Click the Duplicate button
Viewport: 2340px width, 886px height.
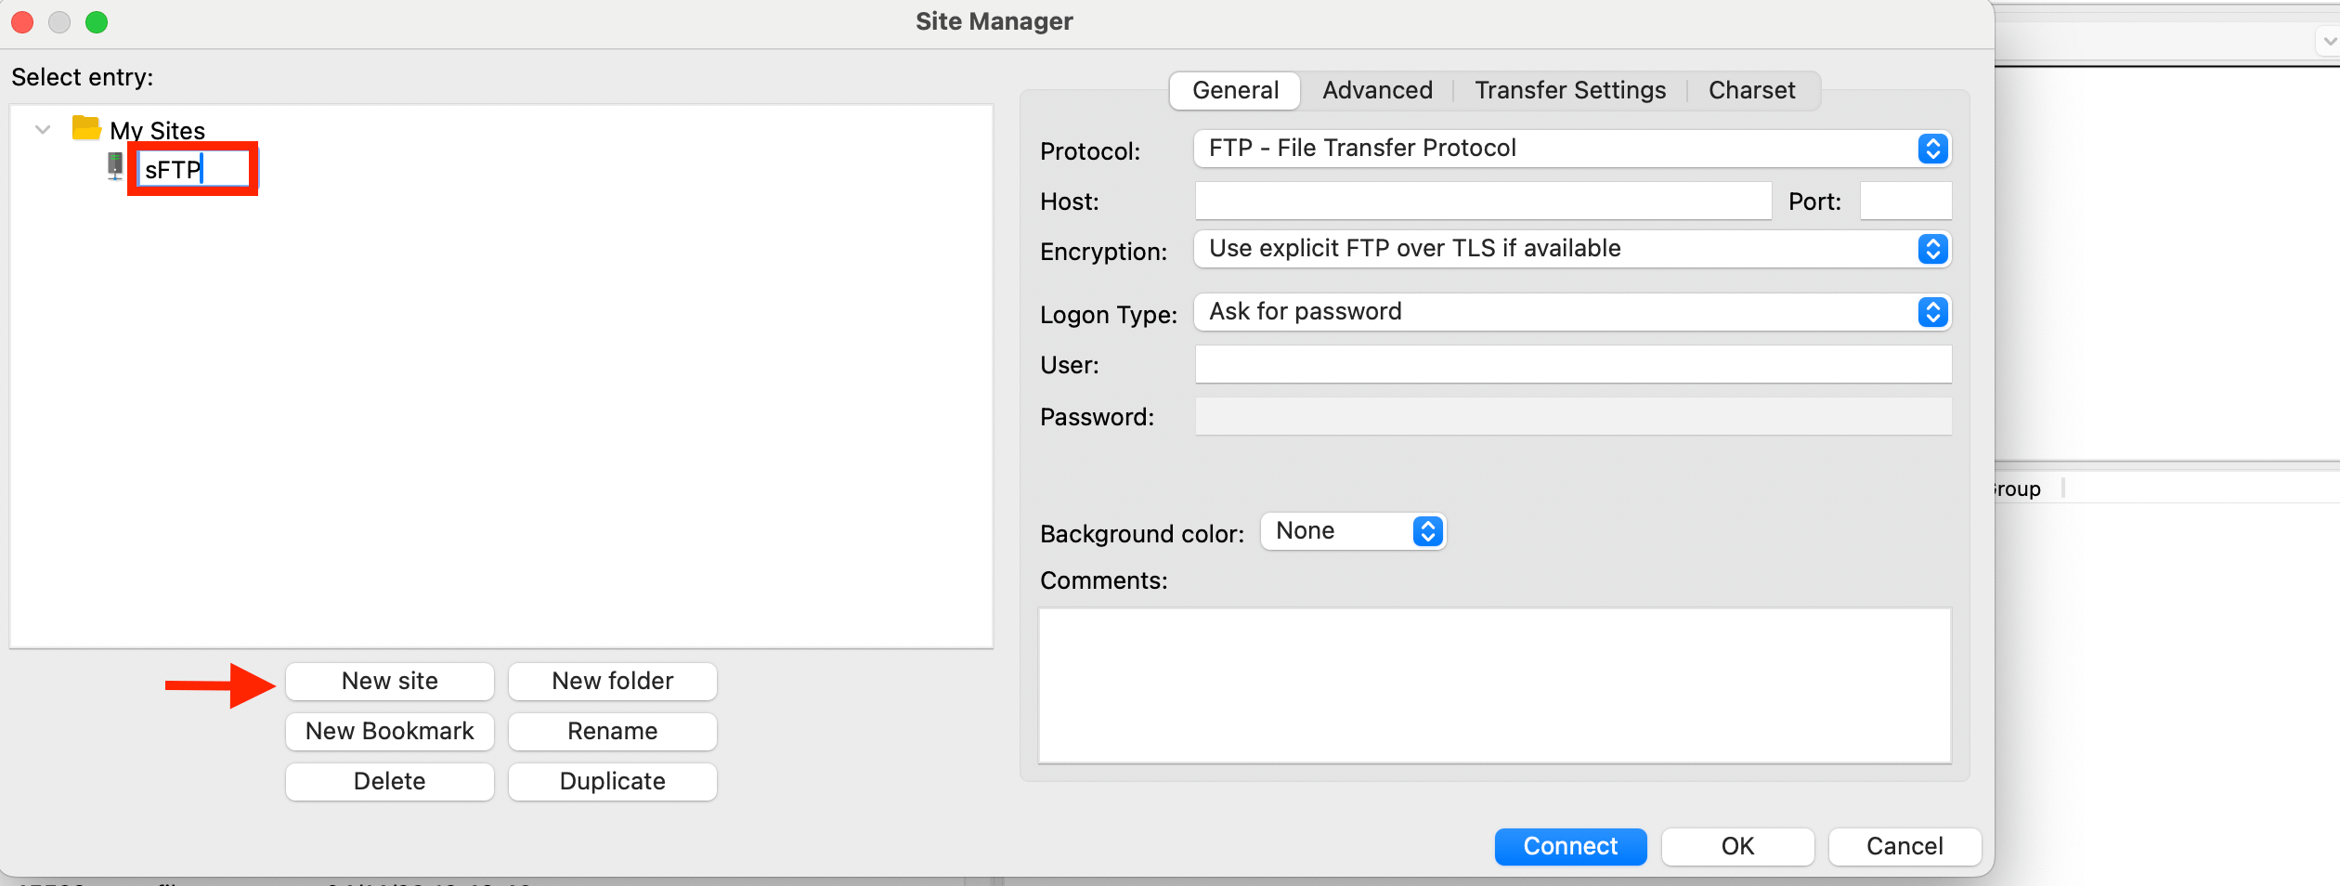[613, 782]
